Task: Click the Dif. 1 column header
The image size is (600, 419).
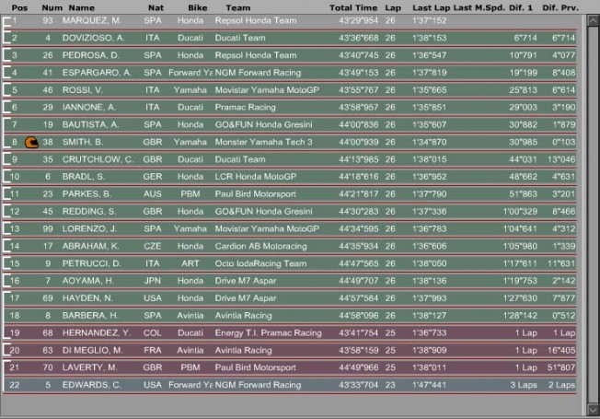Action: point(521,7)
